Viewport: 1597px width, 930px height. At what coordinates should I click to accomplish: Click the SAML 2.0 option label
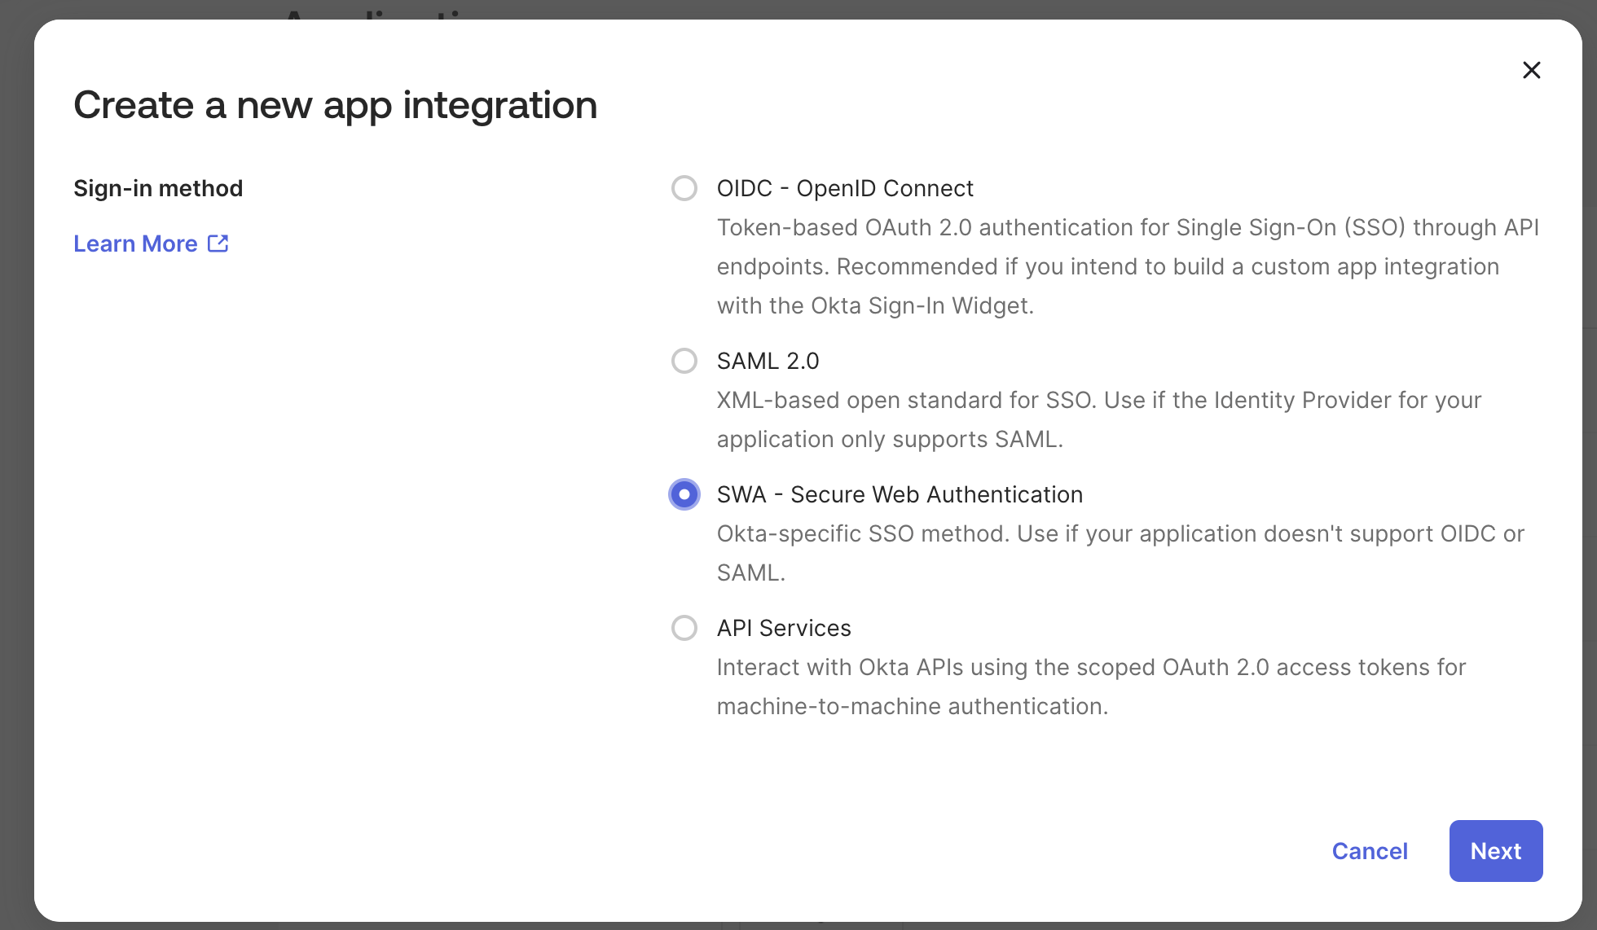[x=767, y=361]
